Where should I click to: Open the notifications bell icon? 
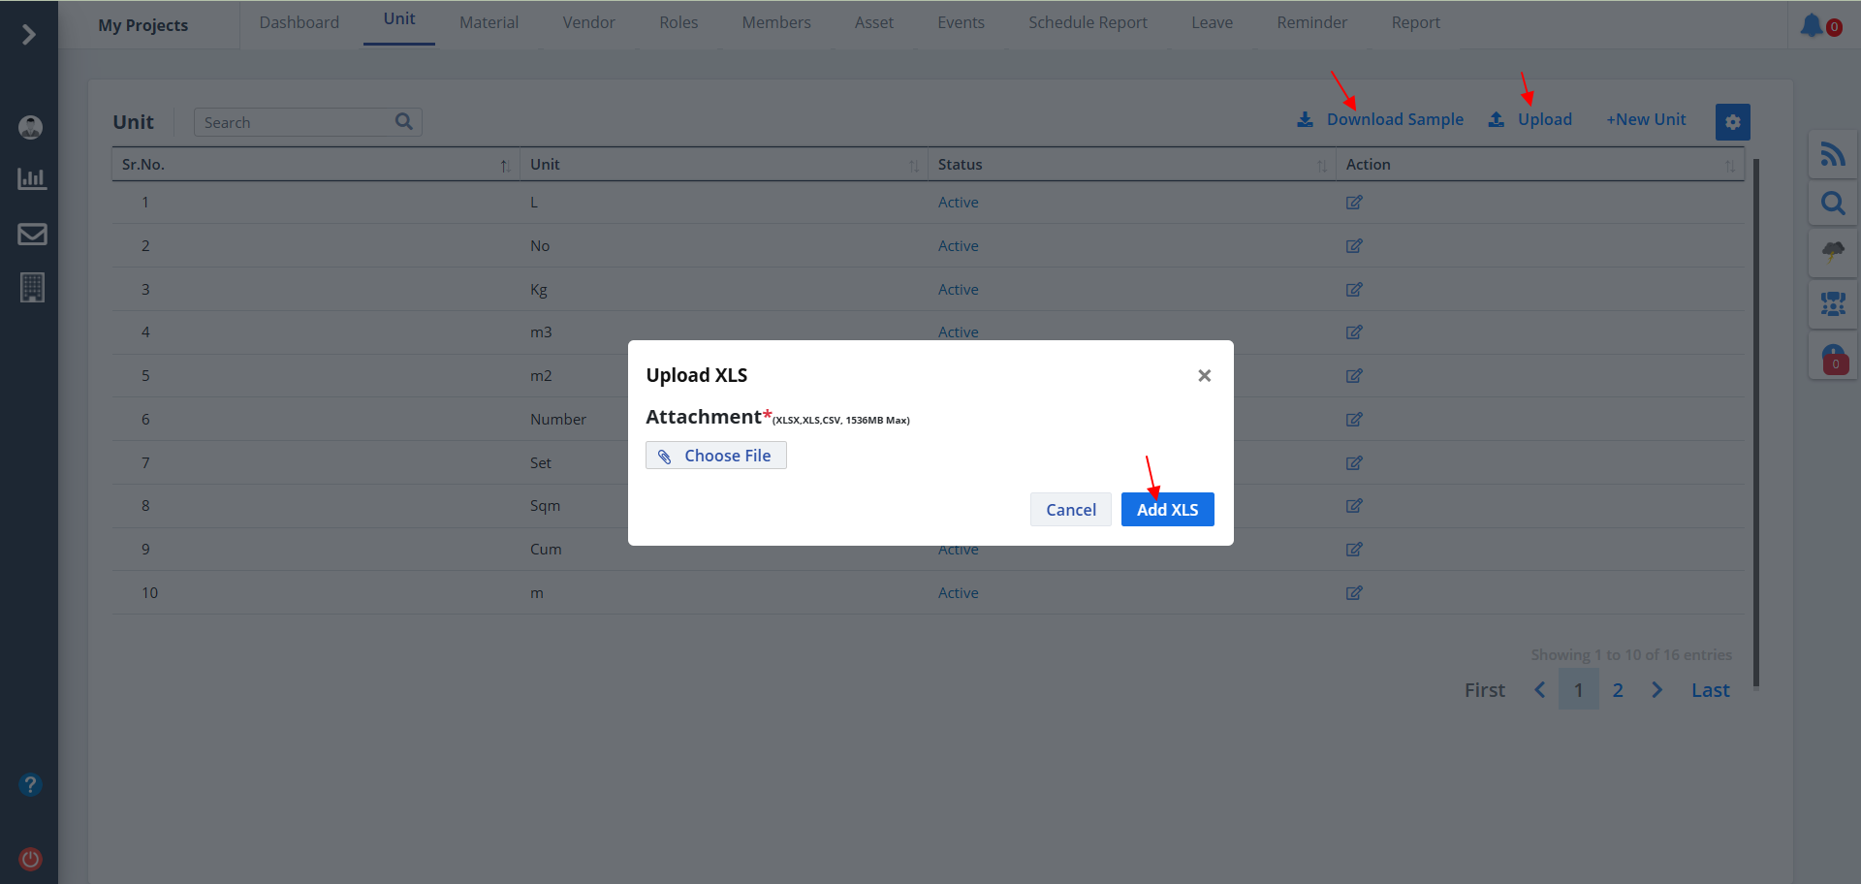click(1812, 25)
